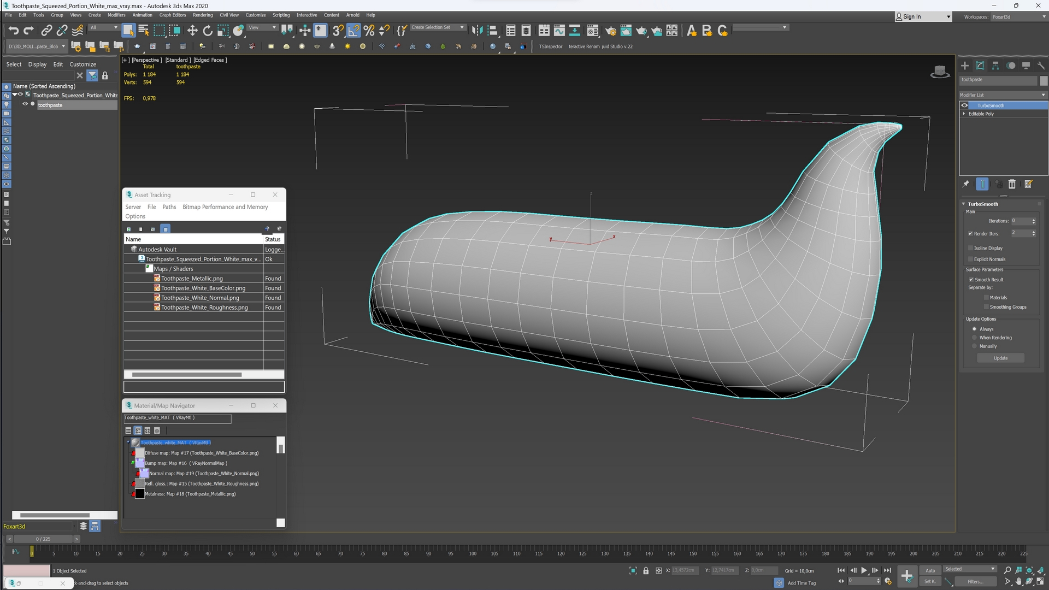Screen dimensions: 1049x590
Task: Open the Workspaces Foxart3d dropdown
Action: (1018, 17)
